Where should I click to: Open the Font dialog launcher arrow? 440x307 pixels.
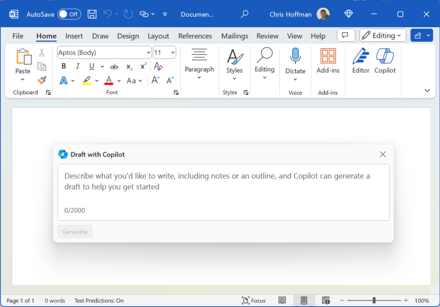(x=176, y=92)
